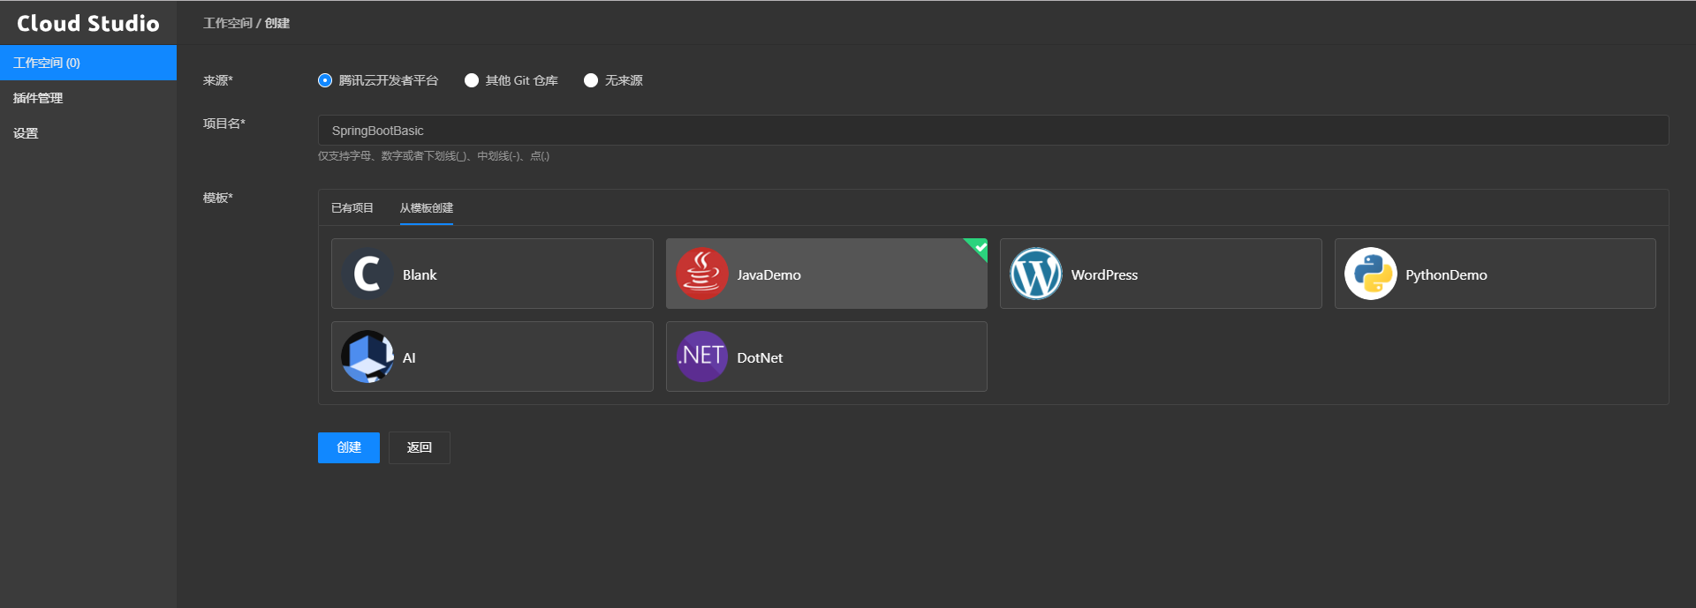Select the Blank template label
This screenshot has height=608, width=1696.
point(420,275)
